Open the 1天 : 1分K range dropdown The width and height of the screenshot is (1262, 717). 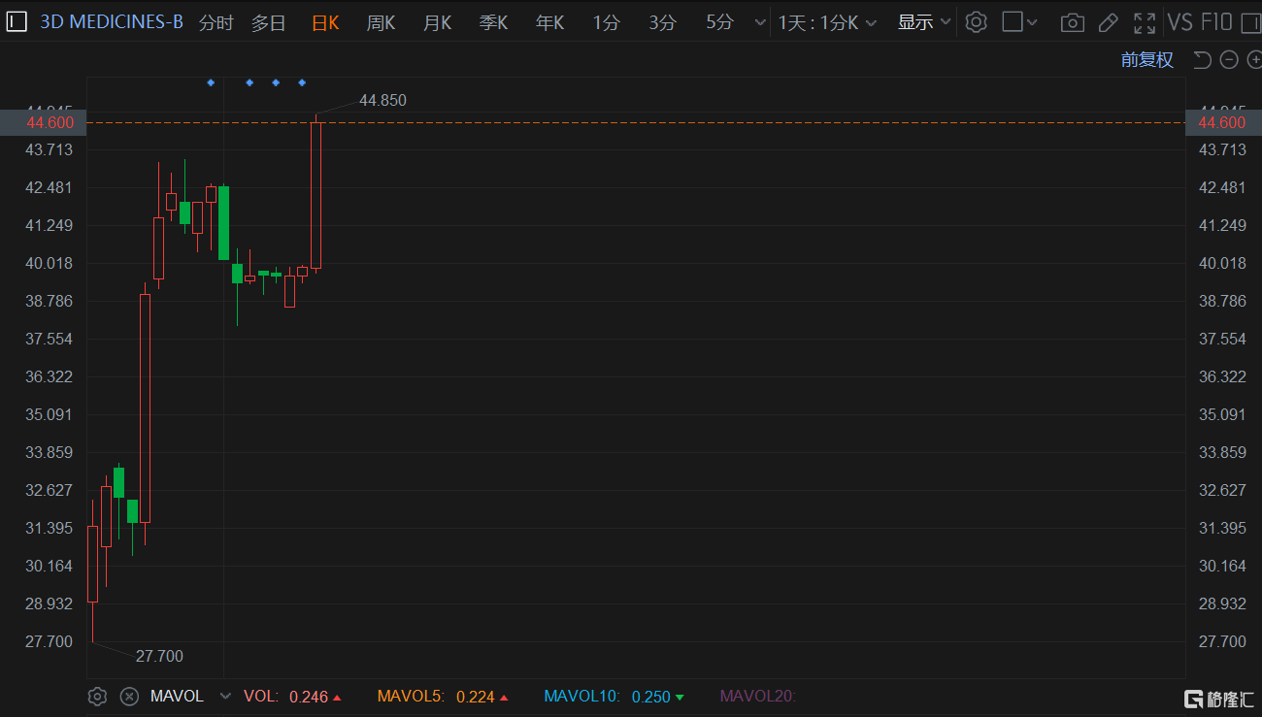[x=827, y=22]
